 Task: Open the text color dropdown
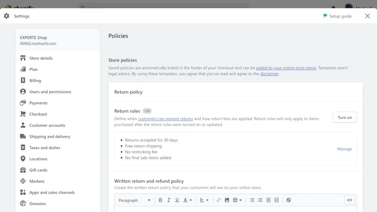pos(188,200)
